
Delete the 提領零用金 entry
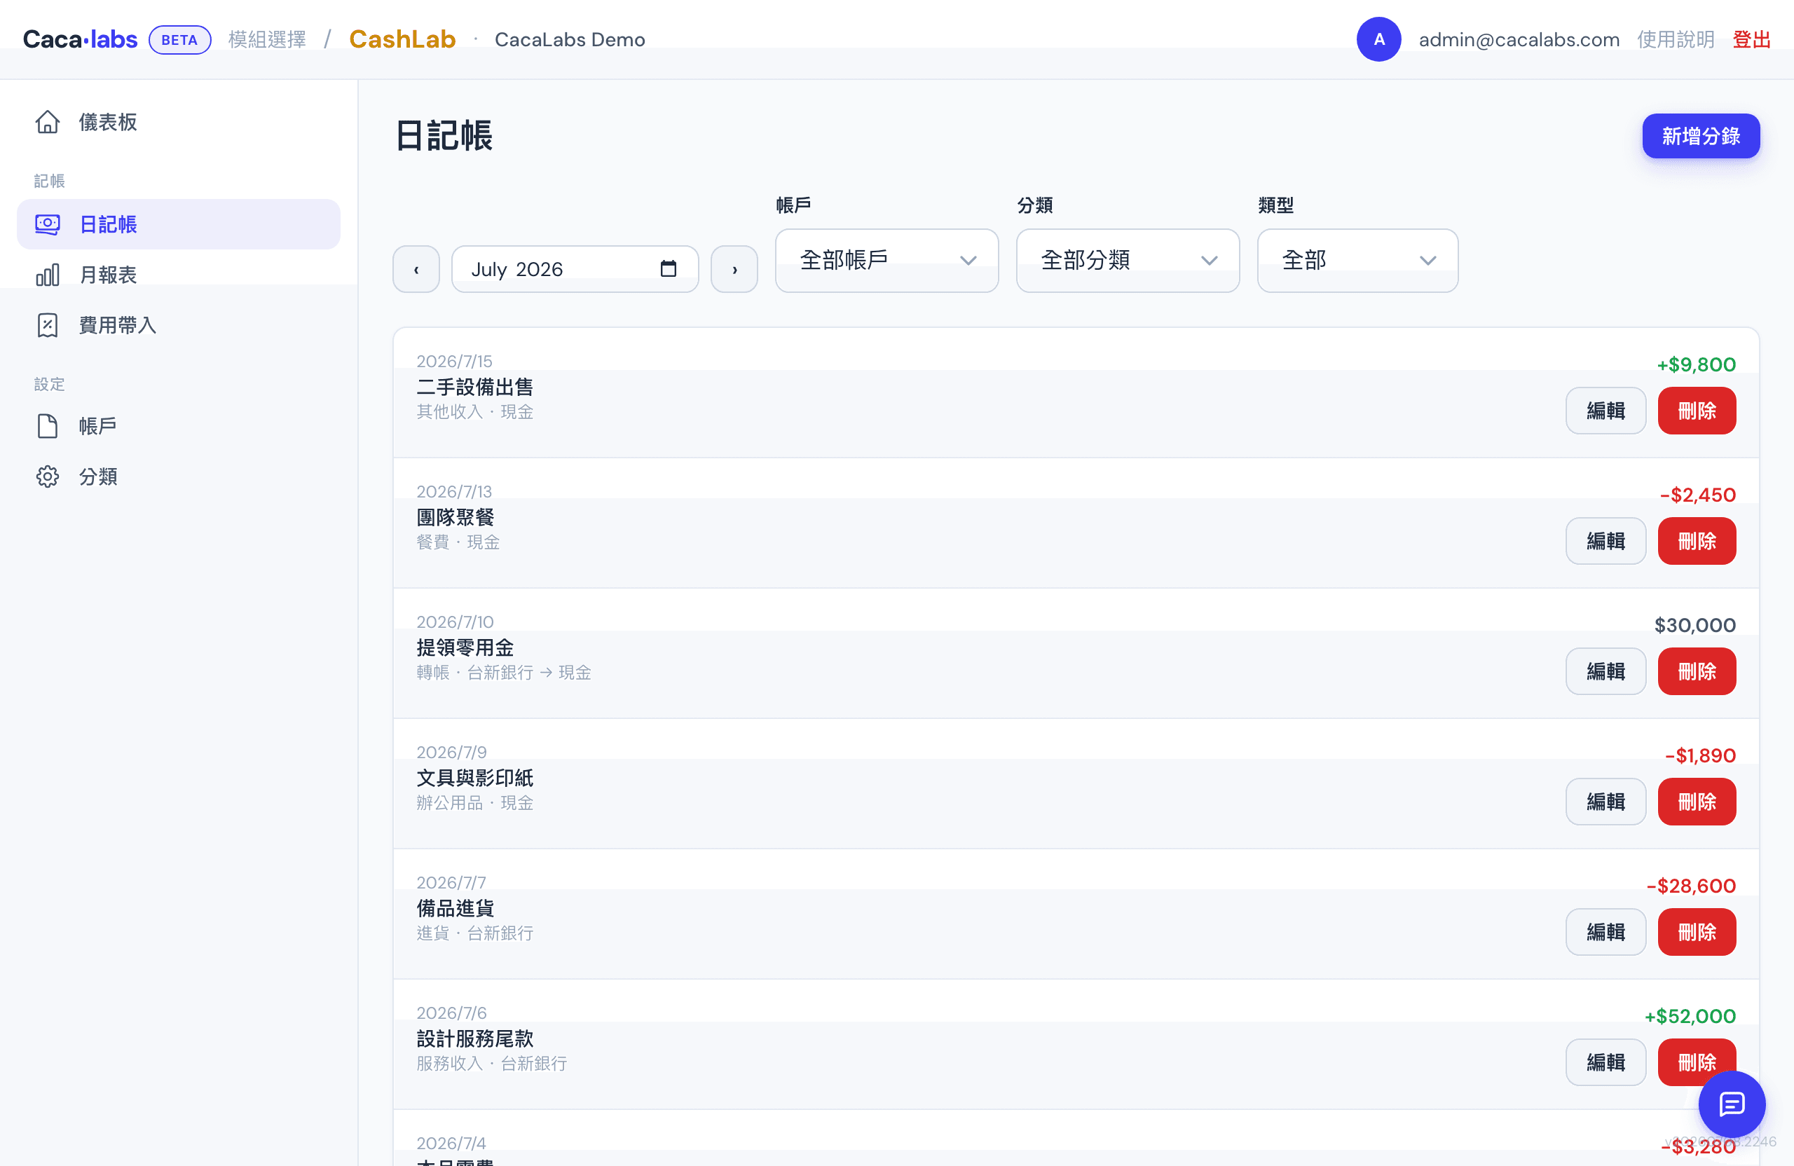click(1697, 671)
